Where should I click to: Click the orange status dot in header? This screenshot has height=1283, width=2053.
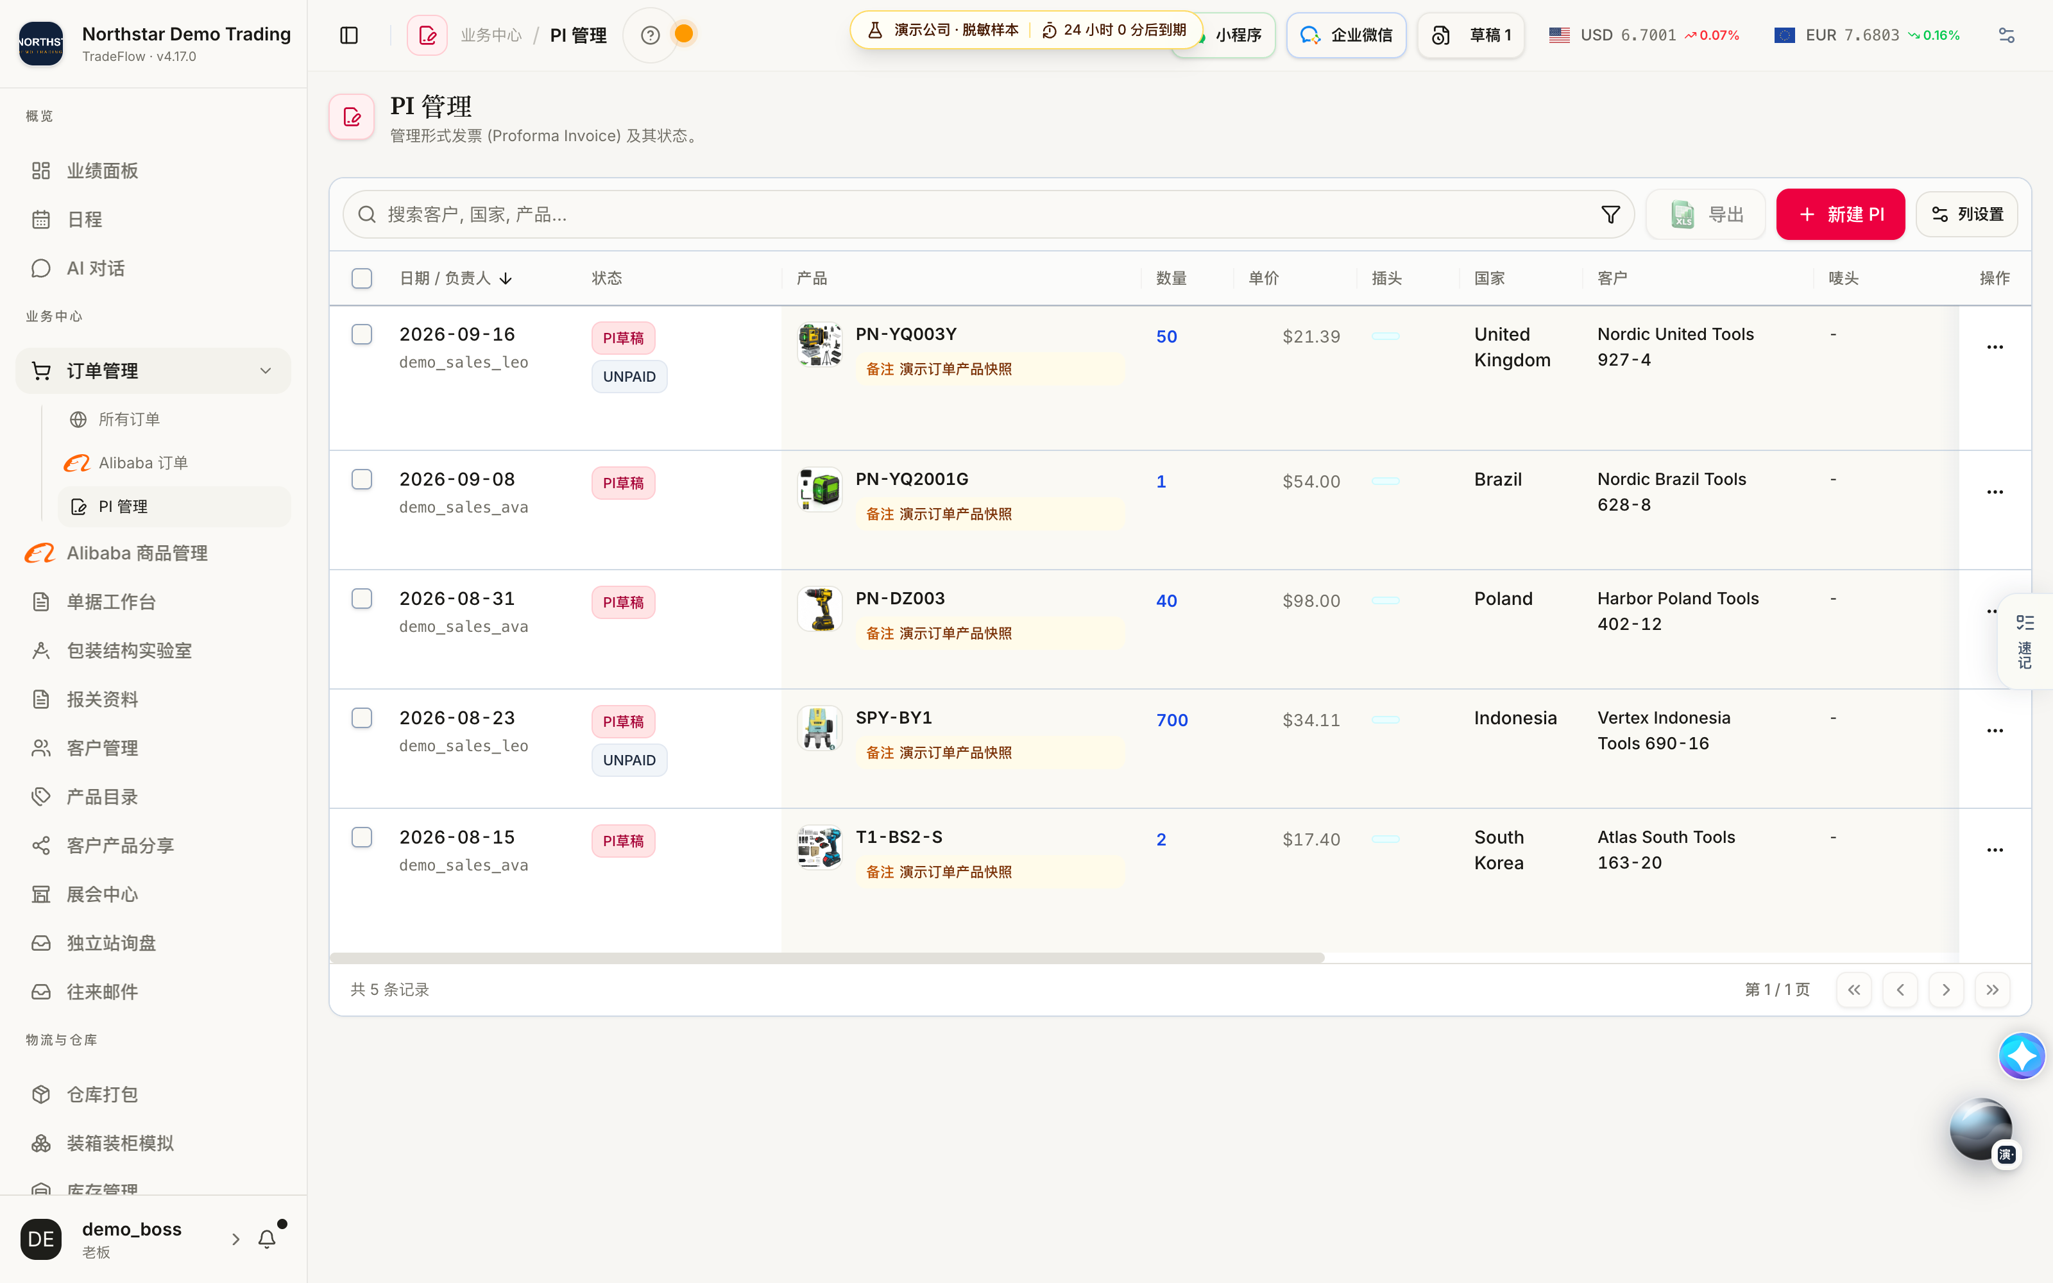pos(684,34)
